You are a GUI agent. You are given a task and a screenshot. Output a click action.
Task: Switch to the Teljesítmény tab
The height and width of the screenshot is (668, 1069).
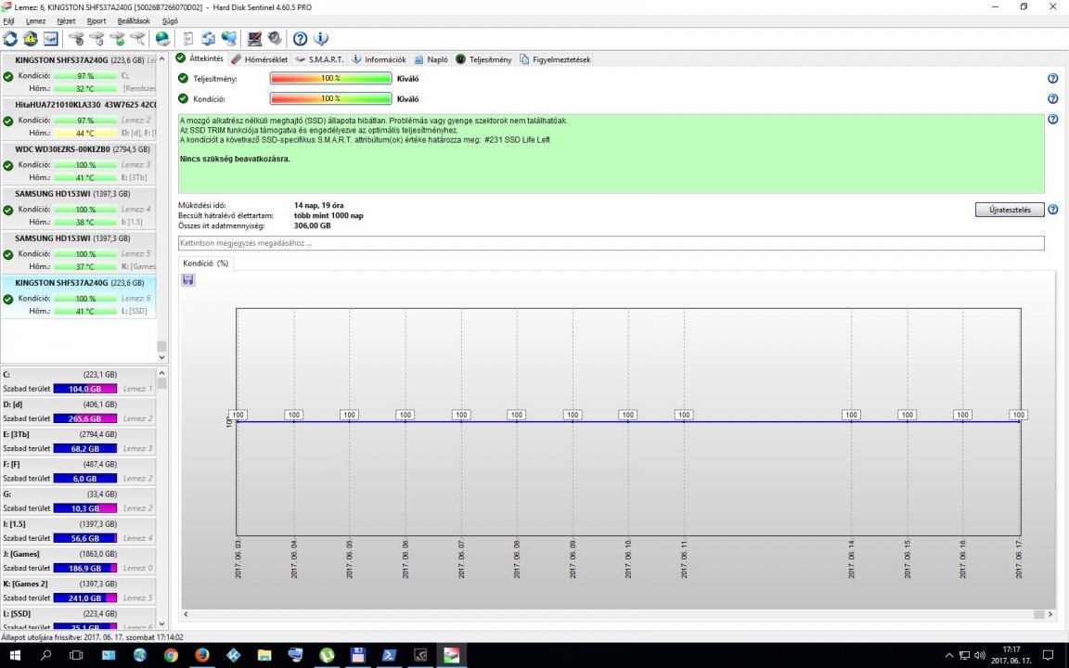click(x=483, y=59)
